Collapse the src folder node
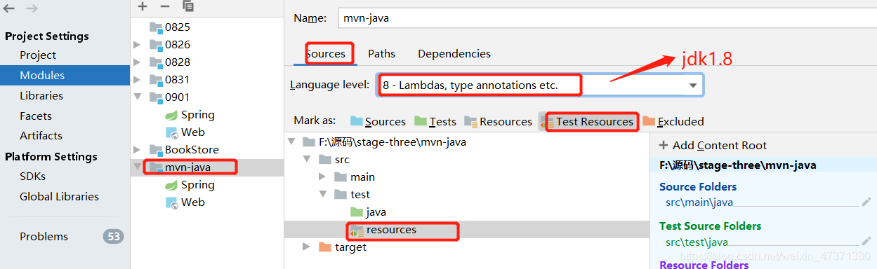 click(x=307, y=160)
